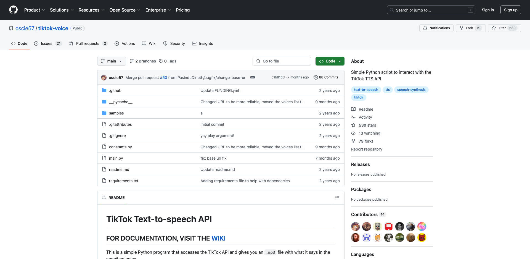Viewport: 530px width, 259px height.
Task: Click the oscie57 commit author avatar
Action: click(104, 78)
